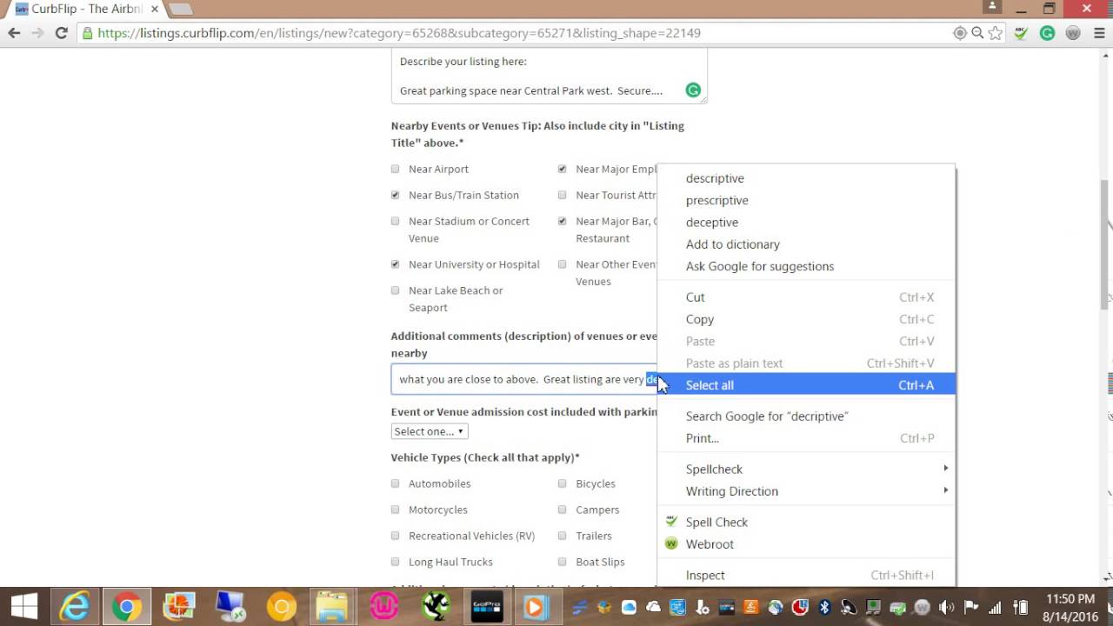Select the Spell Check extension entry
The width and height of the screenshot is (1113, 626).
coord(806,522)
